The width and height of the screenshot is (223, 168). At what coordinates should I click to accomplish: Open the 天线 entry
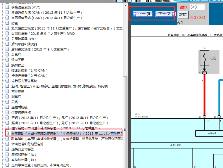point(15,102)
